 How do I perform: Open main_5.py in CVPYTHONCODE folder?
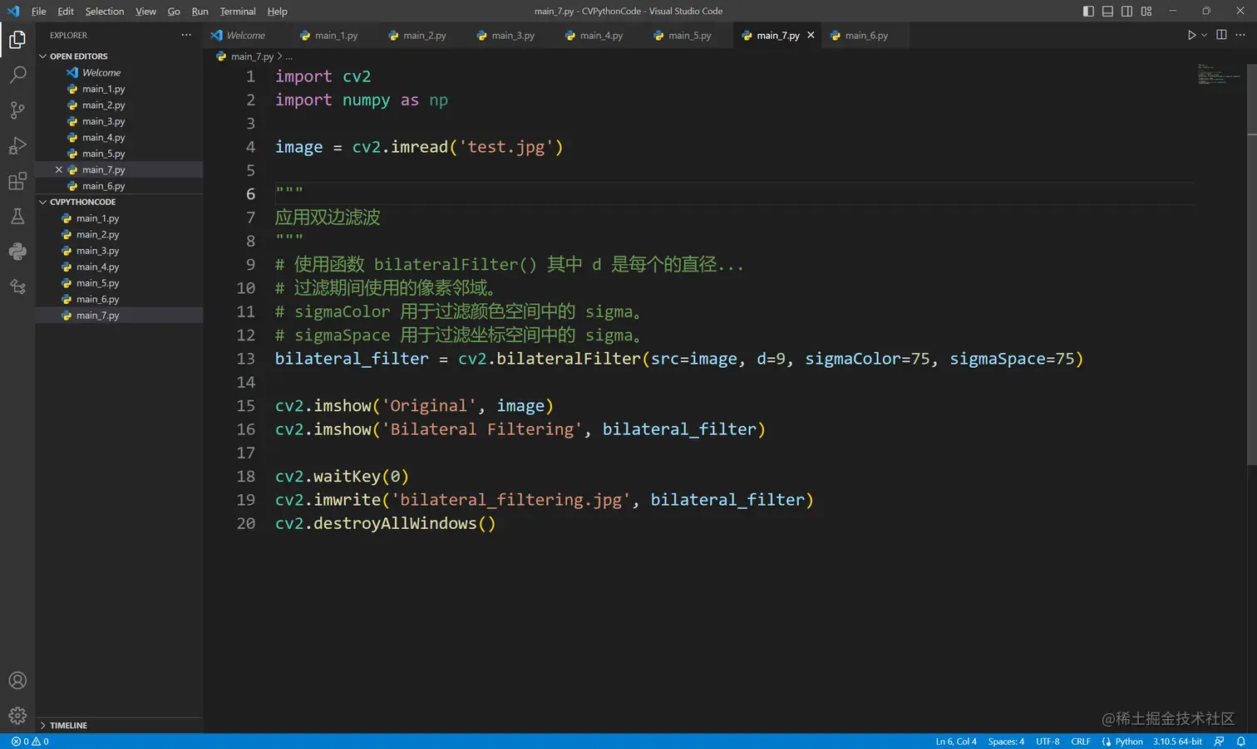coord(119,283)
